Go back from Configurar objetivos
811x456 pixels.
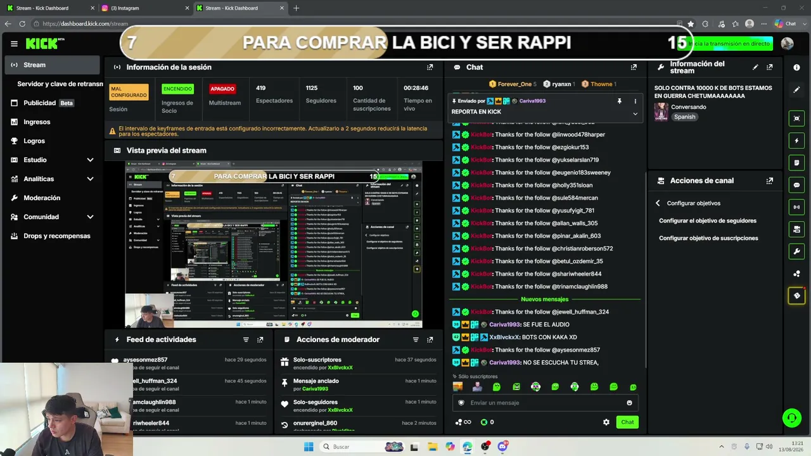tap(658, 203)
